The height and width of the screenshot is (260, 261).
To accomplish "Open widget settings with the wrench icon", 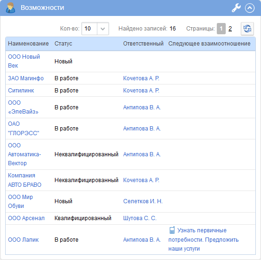I will (236, 8).
